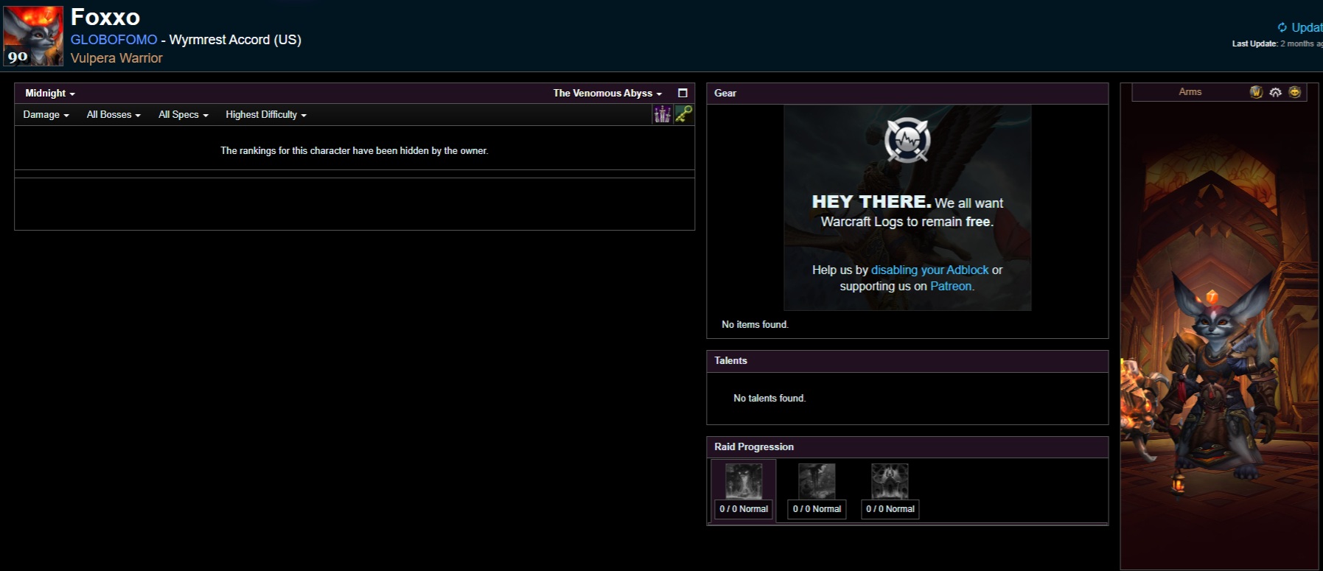Image resolution: width=1323 pixels, height=571 pixels.
Task: Click the white spiky arch icon beside Arms
Action: [x=1276, y=92]
